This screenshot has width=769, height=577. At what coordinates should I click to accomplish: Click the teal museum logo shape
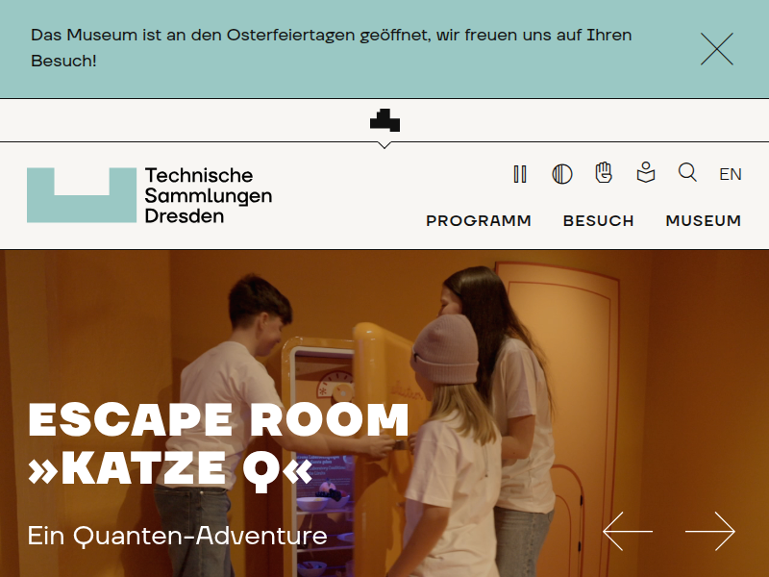(x=82, y=195)
